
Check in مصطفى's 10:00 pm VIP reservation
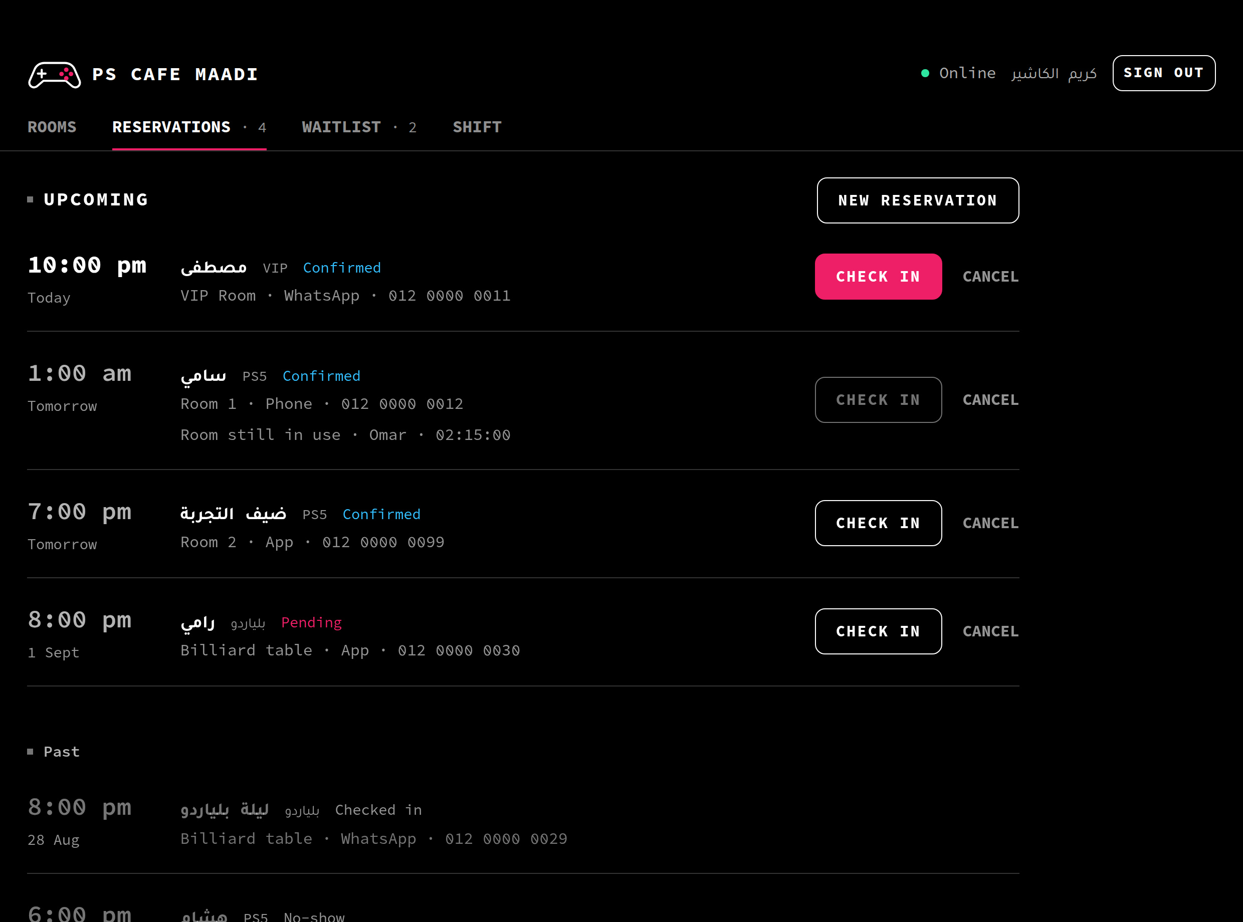click(878, 277)
